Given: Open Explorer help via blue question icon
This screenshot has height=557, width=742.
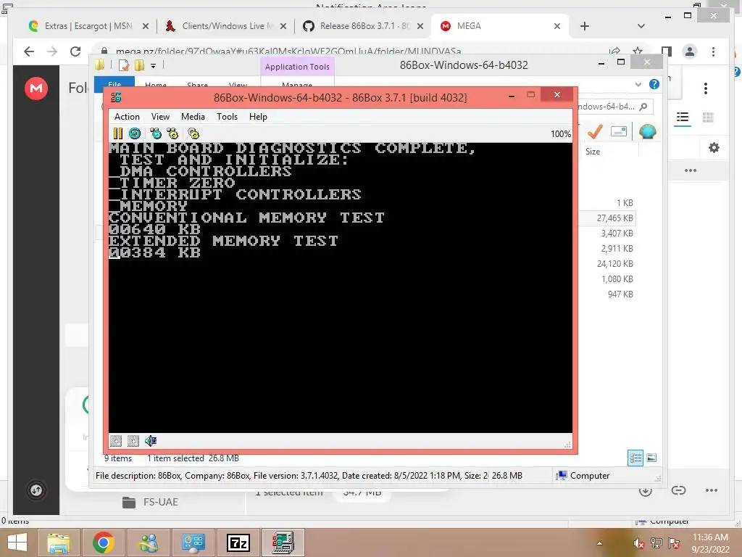Looking at the screenshot, I should (654, 84).
